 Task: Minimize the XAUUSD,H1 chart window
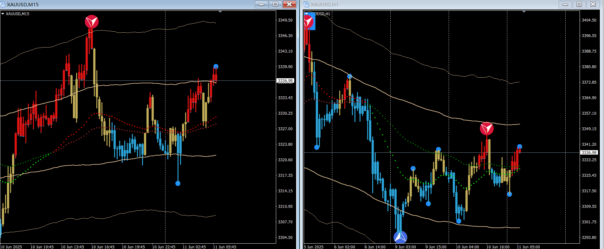point(565,4)
